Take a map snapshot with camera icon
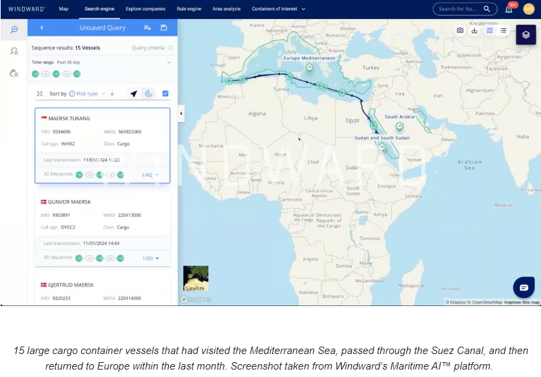The width and height of the screenshot is (541, 377). (x=460, y=30)
